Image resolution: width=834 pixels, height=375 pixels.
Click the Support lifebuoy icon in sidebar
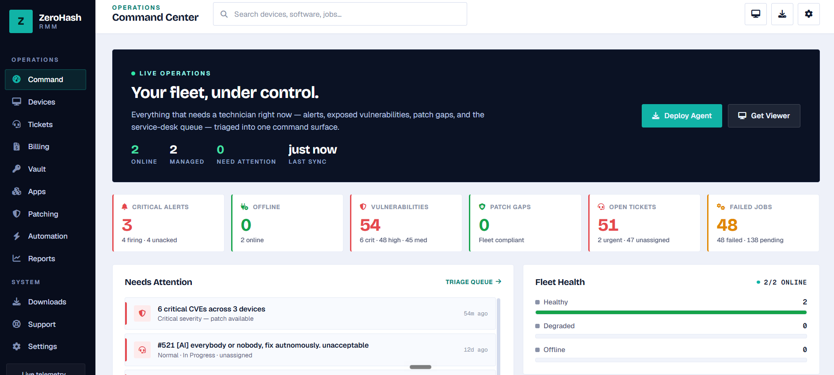coord(17,324)
